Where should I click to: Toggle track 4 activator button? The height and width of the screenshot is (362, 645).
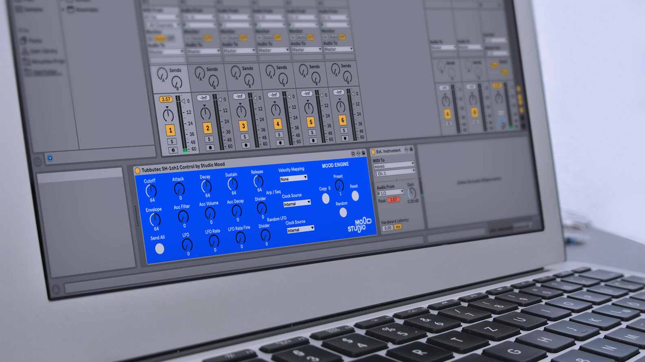(278, 124)
